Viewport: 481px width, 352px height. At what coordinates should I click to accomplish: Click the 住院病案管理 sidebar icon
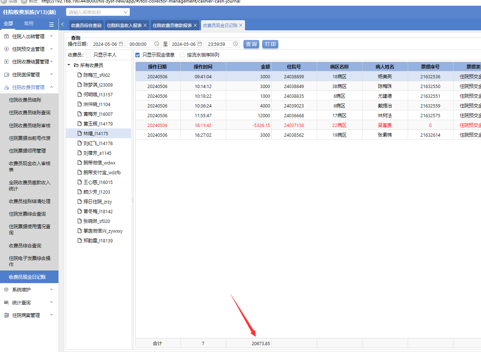pos(6,315)
